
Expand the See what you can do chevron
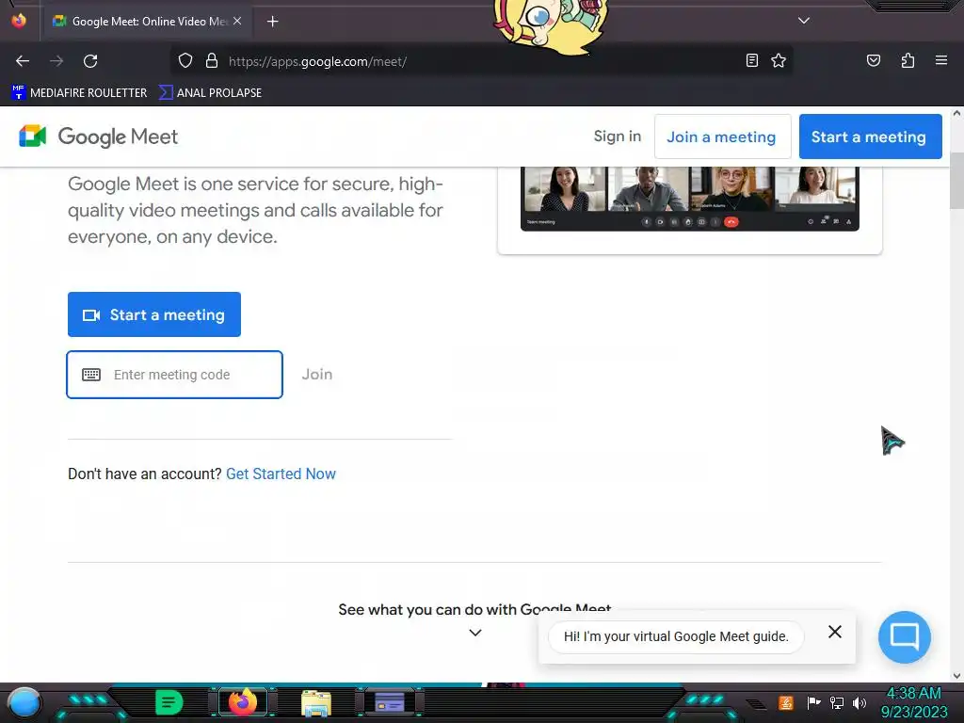[475, 633]
